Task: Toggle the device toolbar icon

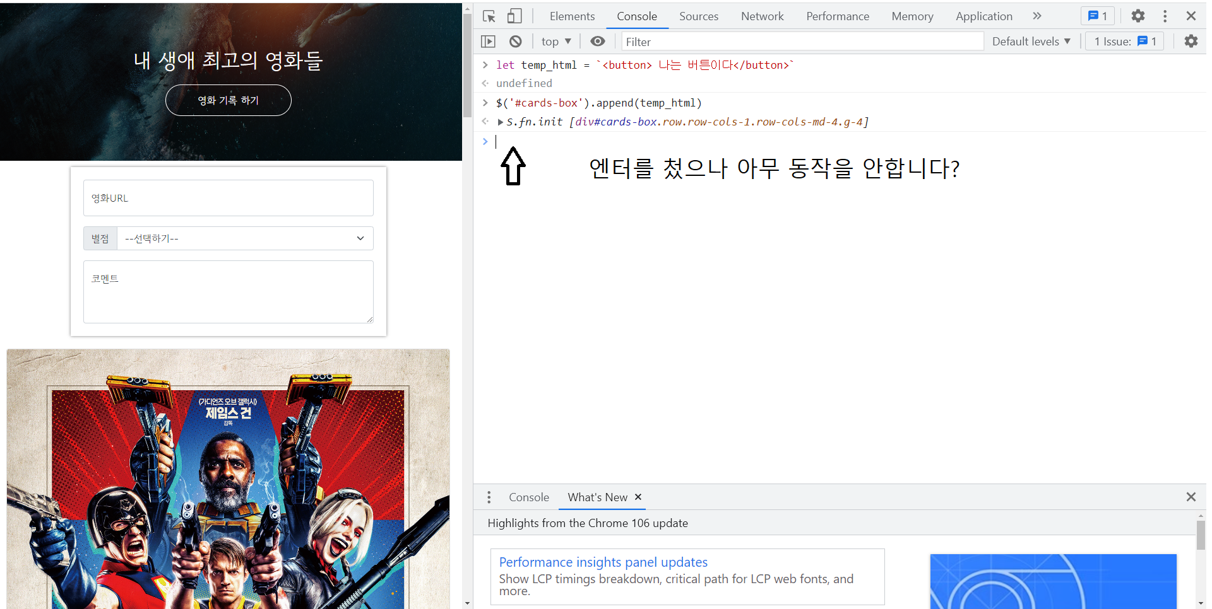Action: tap(514, 16)
